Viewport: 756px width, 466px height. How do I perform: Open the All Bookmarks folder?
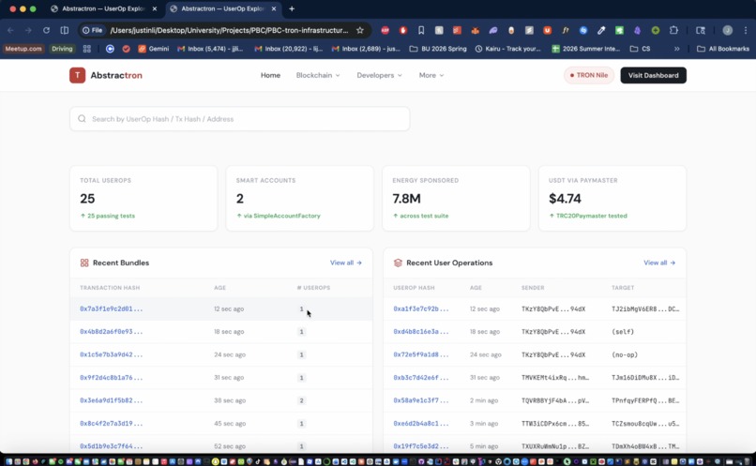tap(723, 49)
